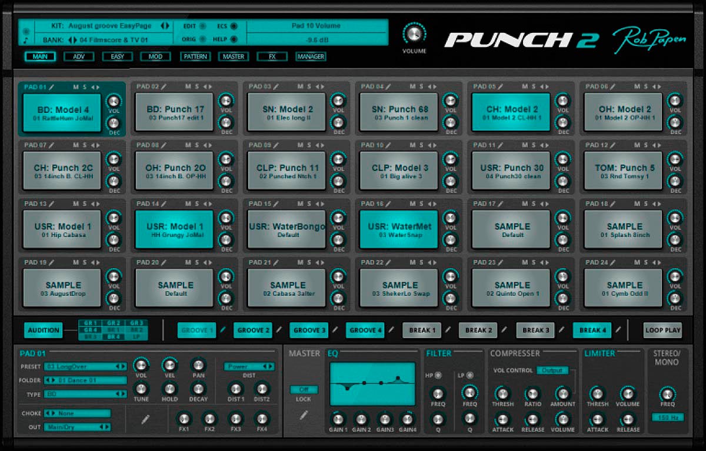The width and height of the screenshot is (706, 451).
Task: Open the PATTERN tab
Action: (195, 56)
